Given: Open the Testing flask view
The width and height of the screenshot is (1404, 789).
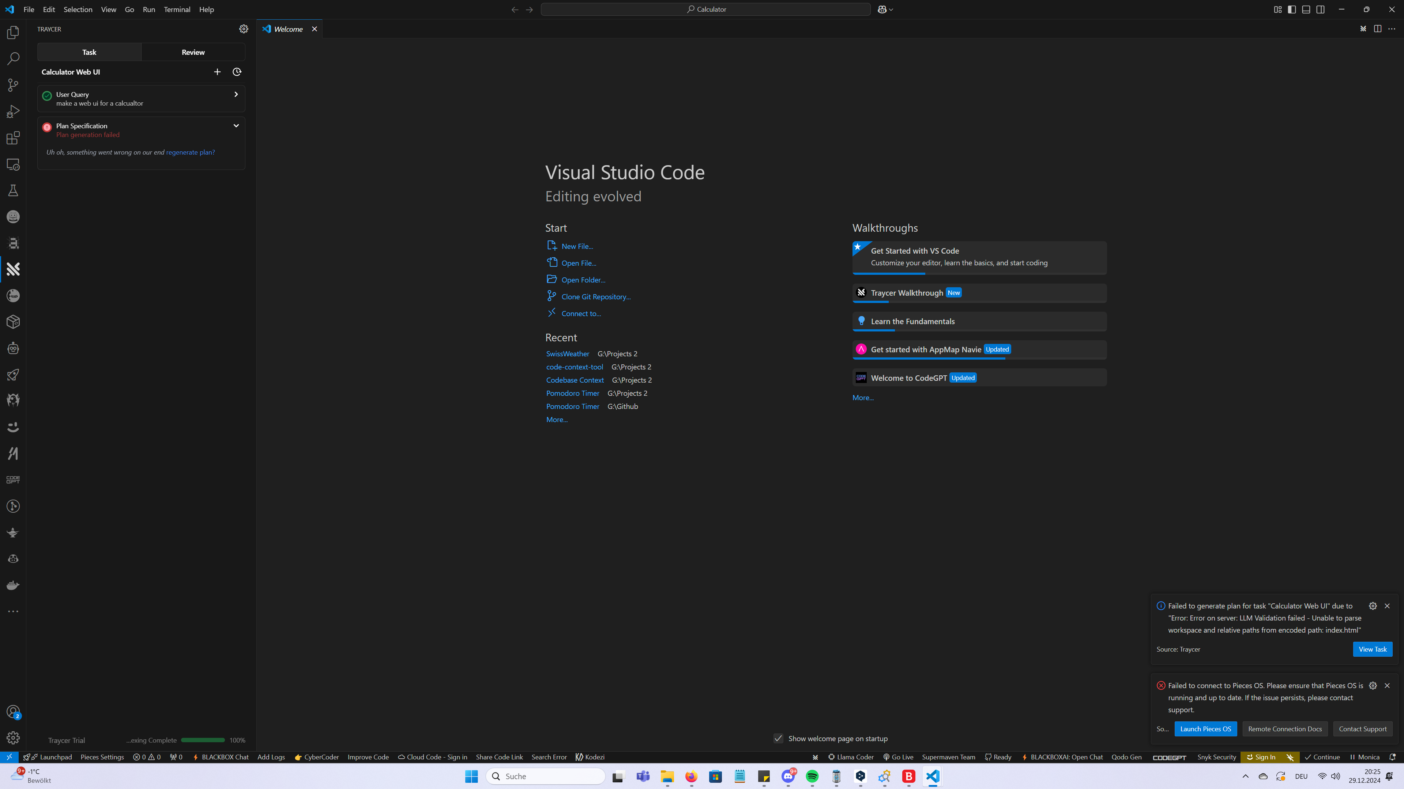Looking at the screenshot, I should 13,190.
